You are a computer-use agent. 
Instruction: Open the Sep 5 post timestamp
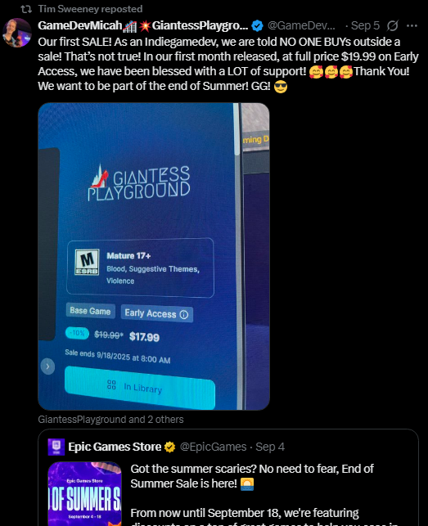[x=365, y=25]
